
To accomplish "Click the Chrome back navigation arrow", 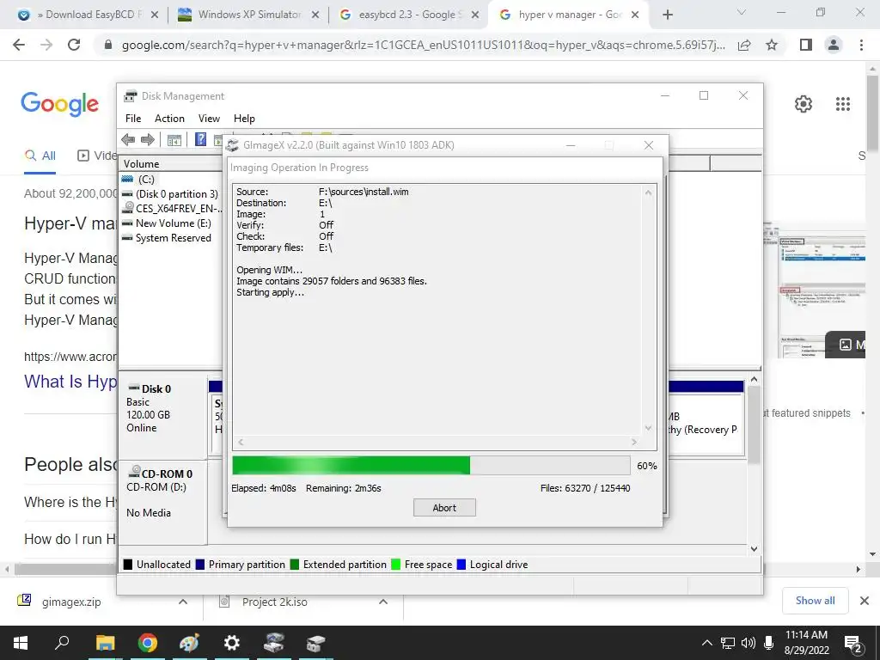I will coord(19,45).
